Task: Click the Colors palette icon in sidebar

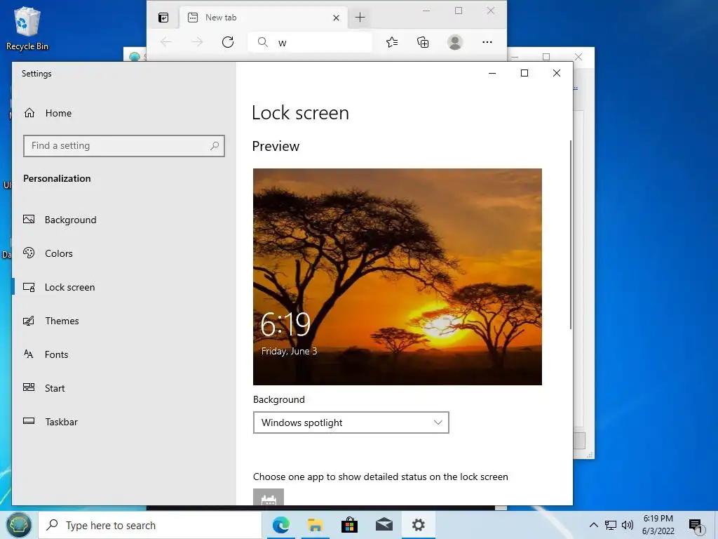Action: 29,253
